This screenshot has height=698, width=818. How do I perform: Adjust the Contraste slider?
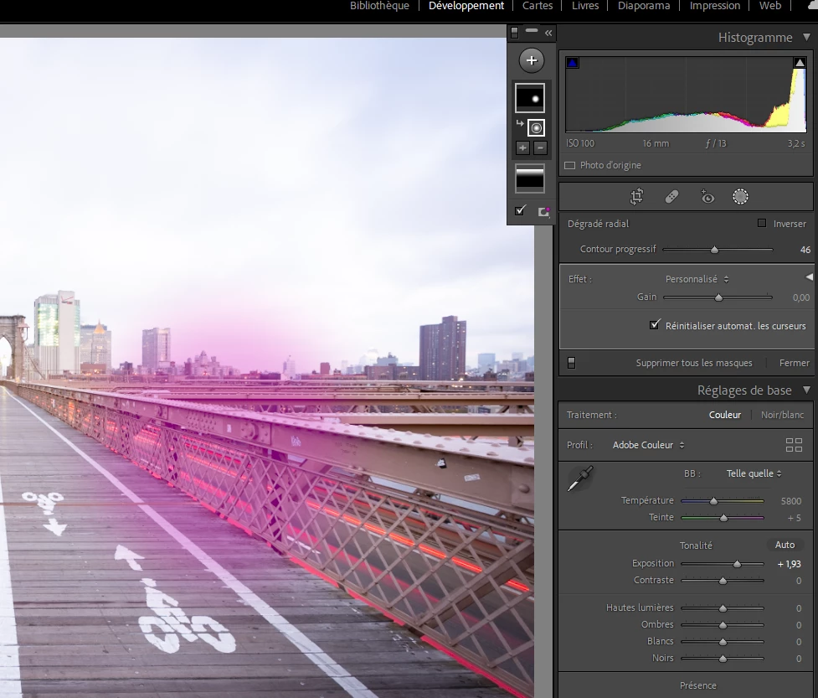722,581
